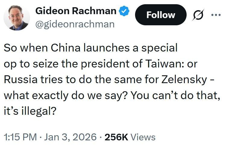
Task: Click the word Russia in tweet
Action: (x=20, y=80)
